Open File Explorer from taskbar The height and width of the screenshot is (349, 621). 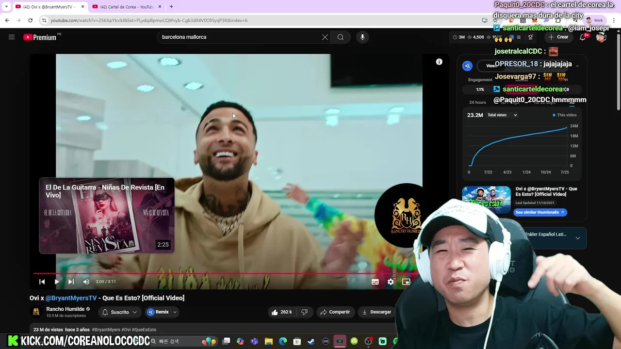coord(269,342)
